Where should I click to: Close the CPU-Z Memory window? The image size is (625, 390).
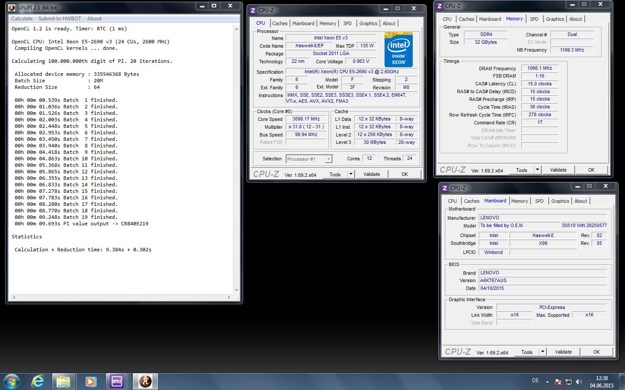600,4
